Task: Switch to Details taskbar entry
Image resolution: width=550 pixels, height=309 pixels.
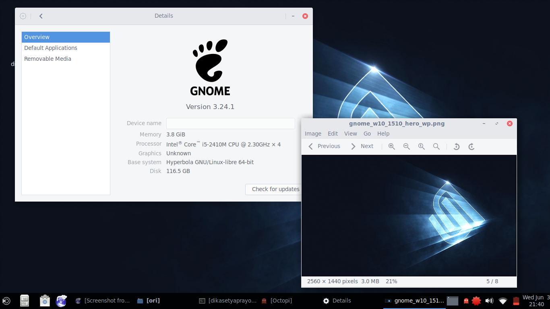Action: (x=337, y=301)
